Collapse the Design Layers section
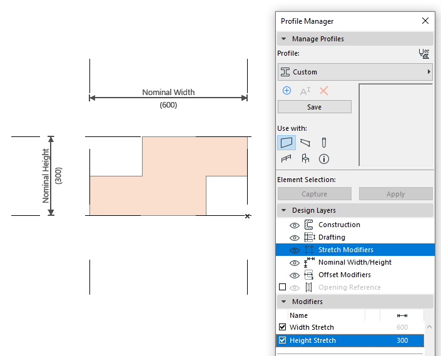 click(x=284, y=210)
